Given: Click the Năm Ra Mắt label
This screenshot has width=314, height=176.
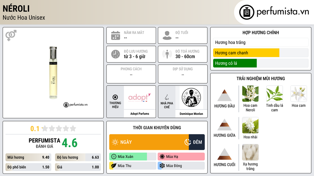Looking at the screenshot, I should click(x=134, y=32).
